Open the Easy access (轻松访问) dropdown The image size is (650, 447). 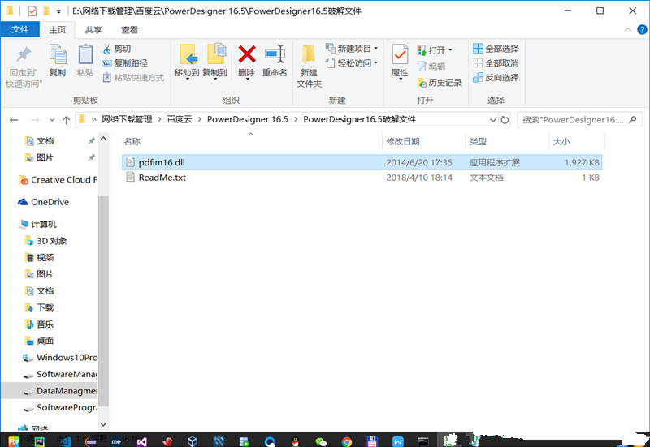click(352, 63)
